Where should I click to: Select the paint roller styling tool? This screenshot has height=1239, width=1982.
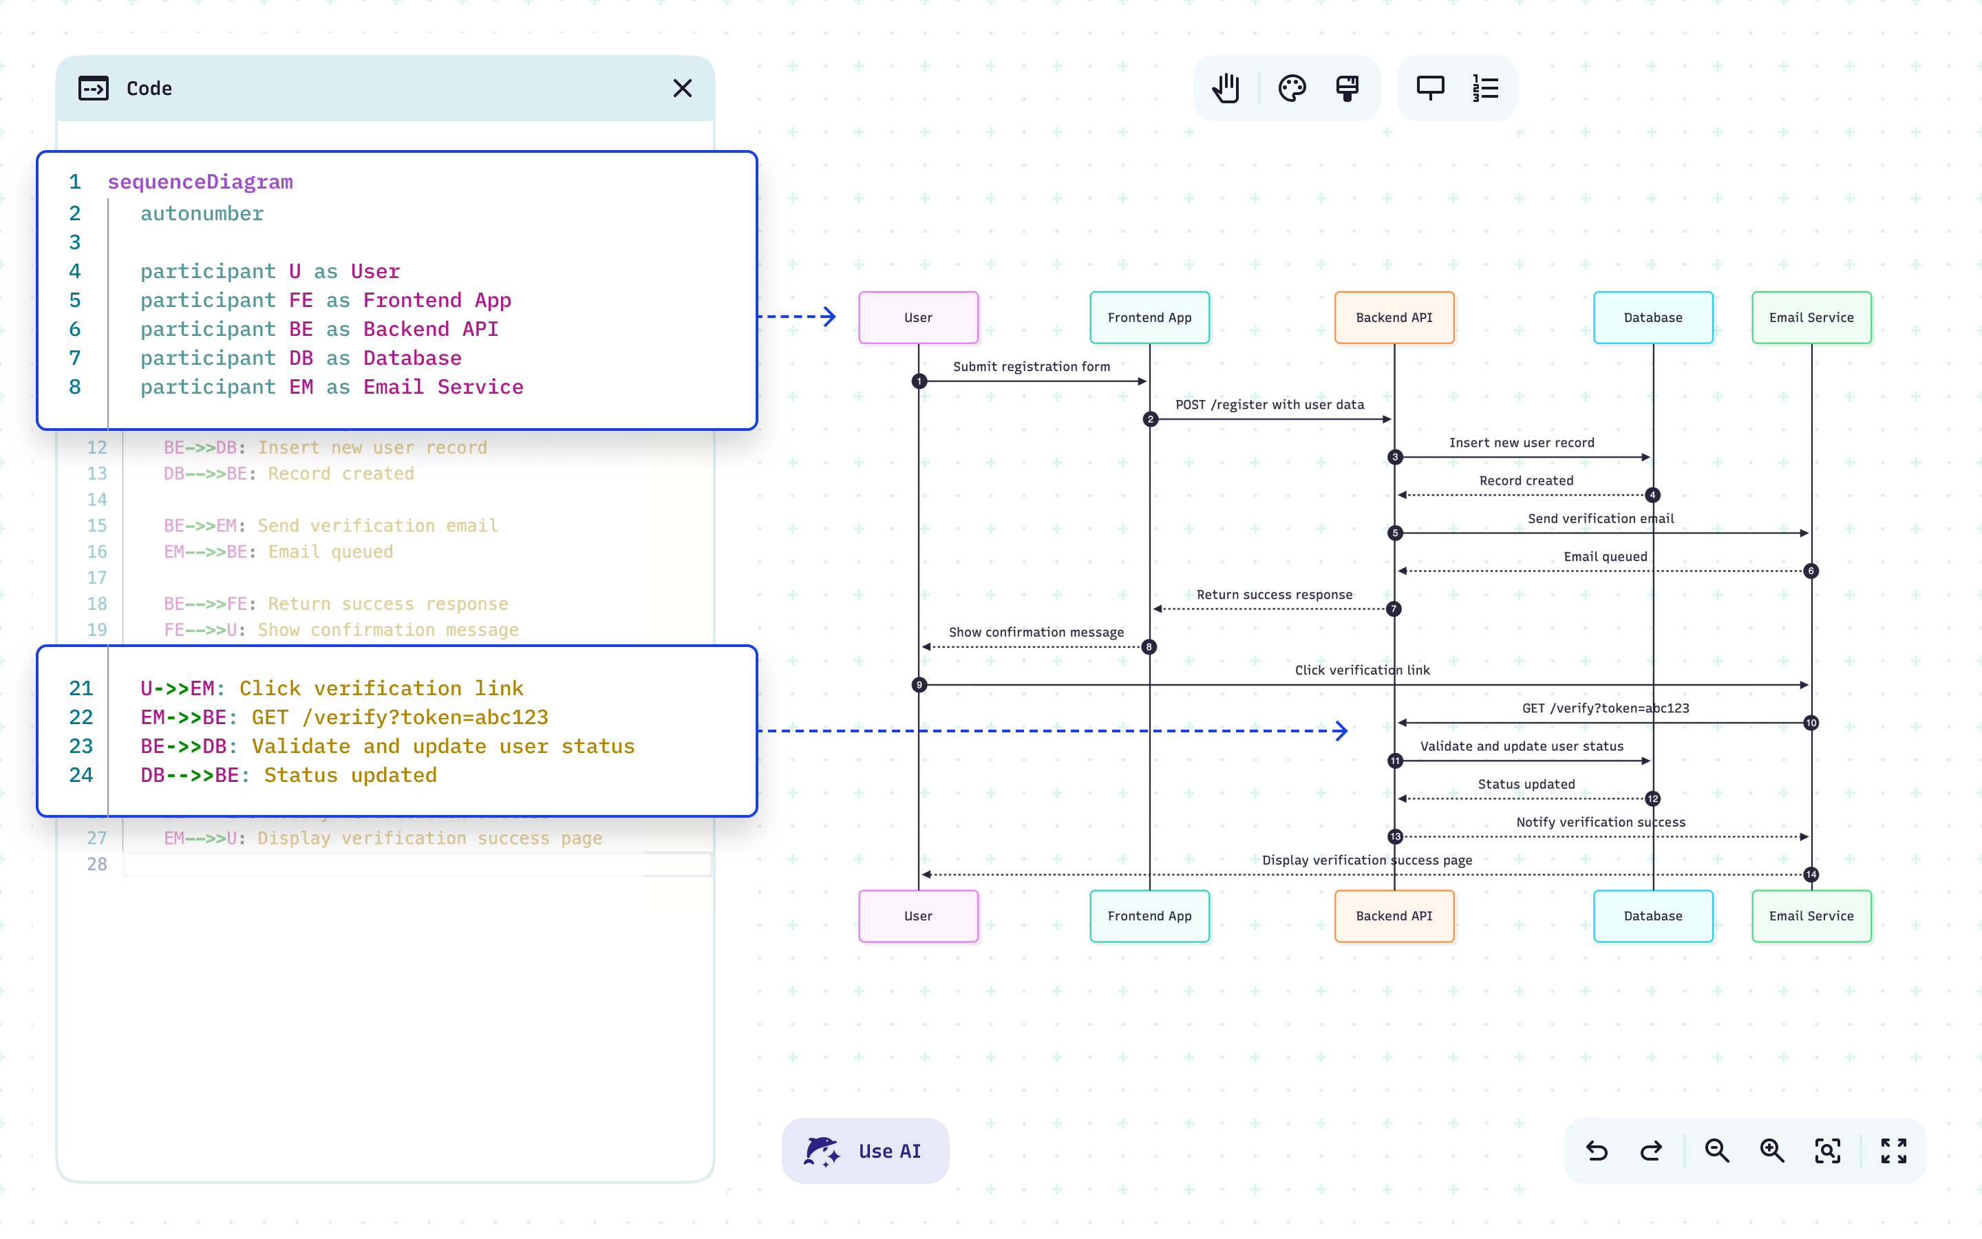coord(1347,87)
